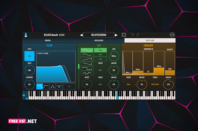Select the ramp up LFO waveform
The width and height of the screenshot is (198, 131).
[87, 59]
